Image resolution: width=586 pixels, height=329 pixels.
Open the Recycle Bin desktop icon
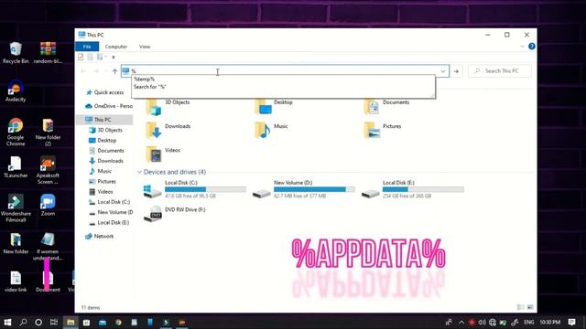point(16,53)
